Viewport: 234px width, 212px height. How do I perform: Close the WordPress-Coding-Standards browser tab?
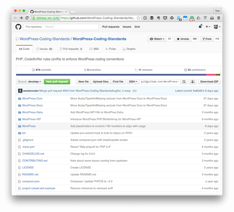[x=66, y=12]
